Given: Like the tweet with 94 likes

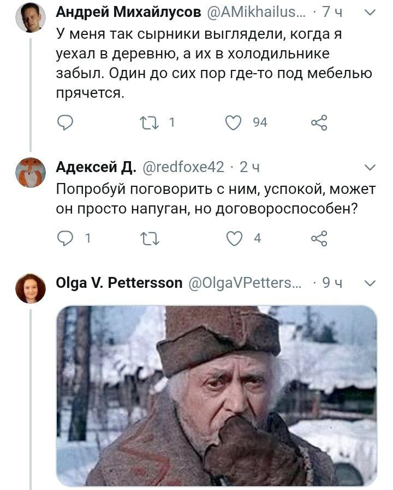Looking at the screenshot, I should tap(234, 122).
